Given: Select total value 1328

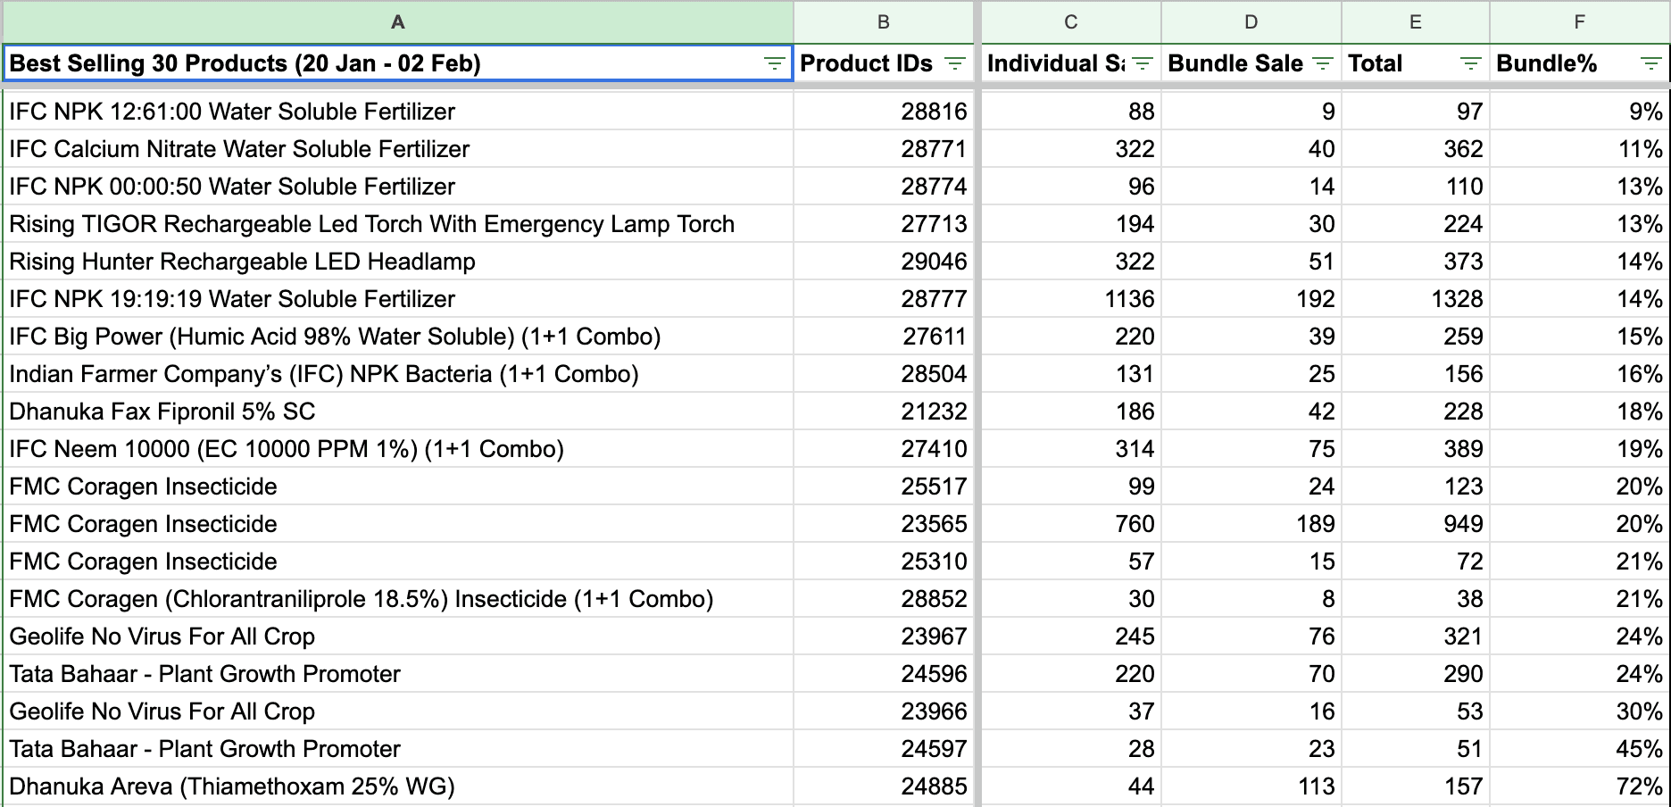Looking at the screenshot, I should point(1416,299).
